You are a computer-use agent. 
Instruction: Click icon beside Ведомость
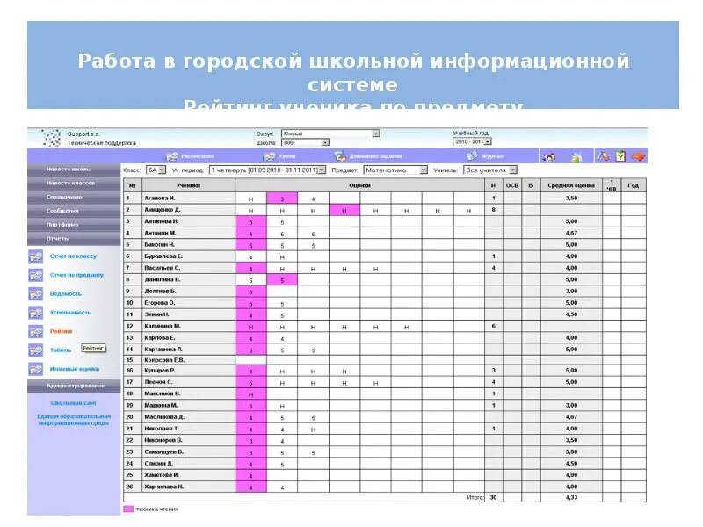tap(35, 294)
